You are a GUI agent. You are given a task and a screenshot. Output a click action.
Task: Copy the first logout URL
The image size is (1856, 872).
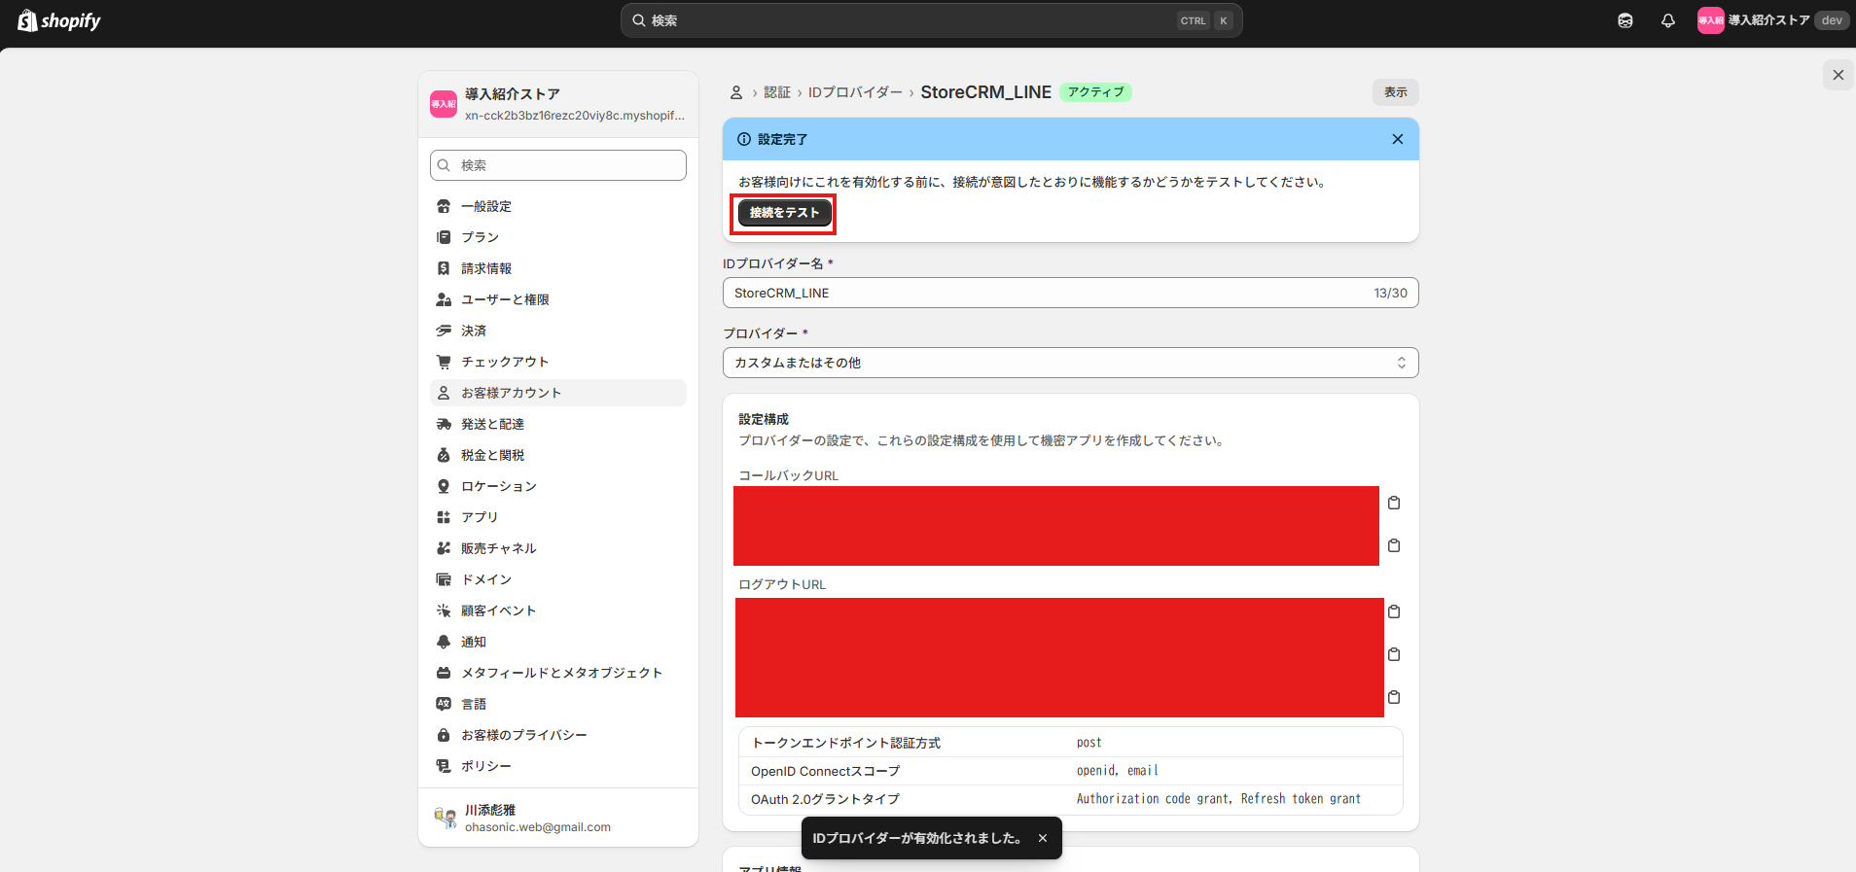[1394, 611]
